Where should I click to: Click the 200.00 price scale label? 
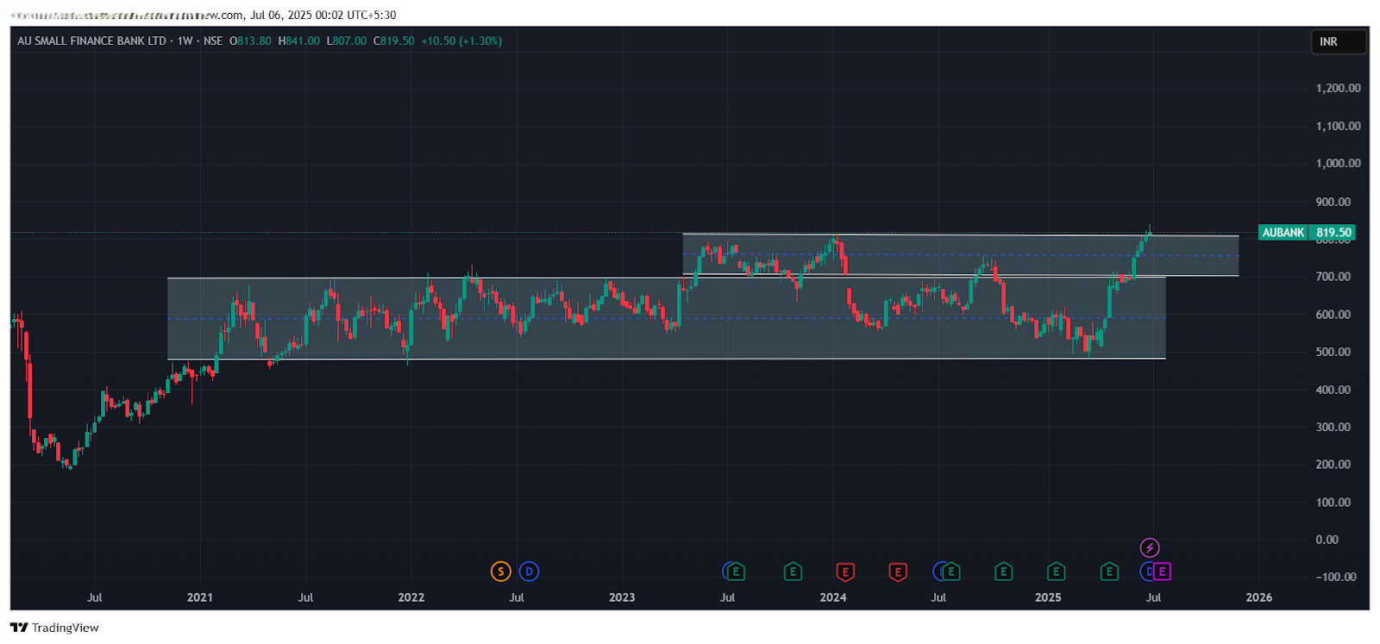pyautogui.click(x=1333, y=464)
